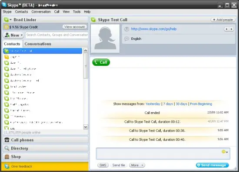This screenshot has width=239, height=172.
Task: Expand the More options dropdown
Action: pos(137,165)
